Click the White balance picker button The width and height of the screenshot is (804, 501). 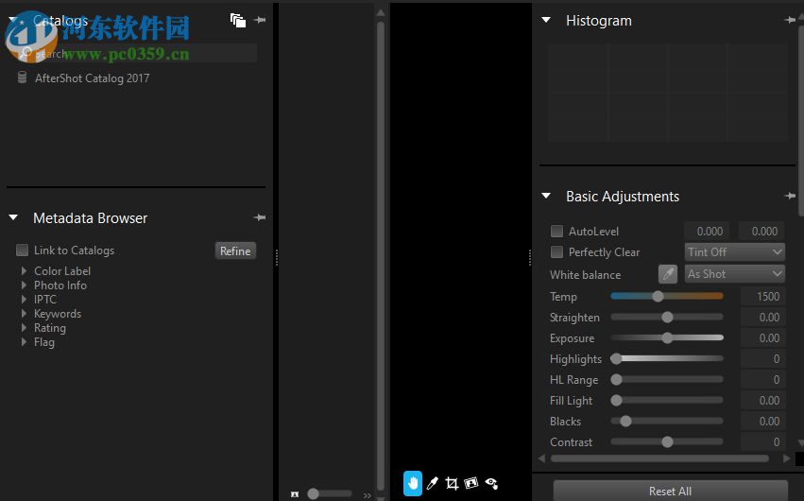click(668, 274)
